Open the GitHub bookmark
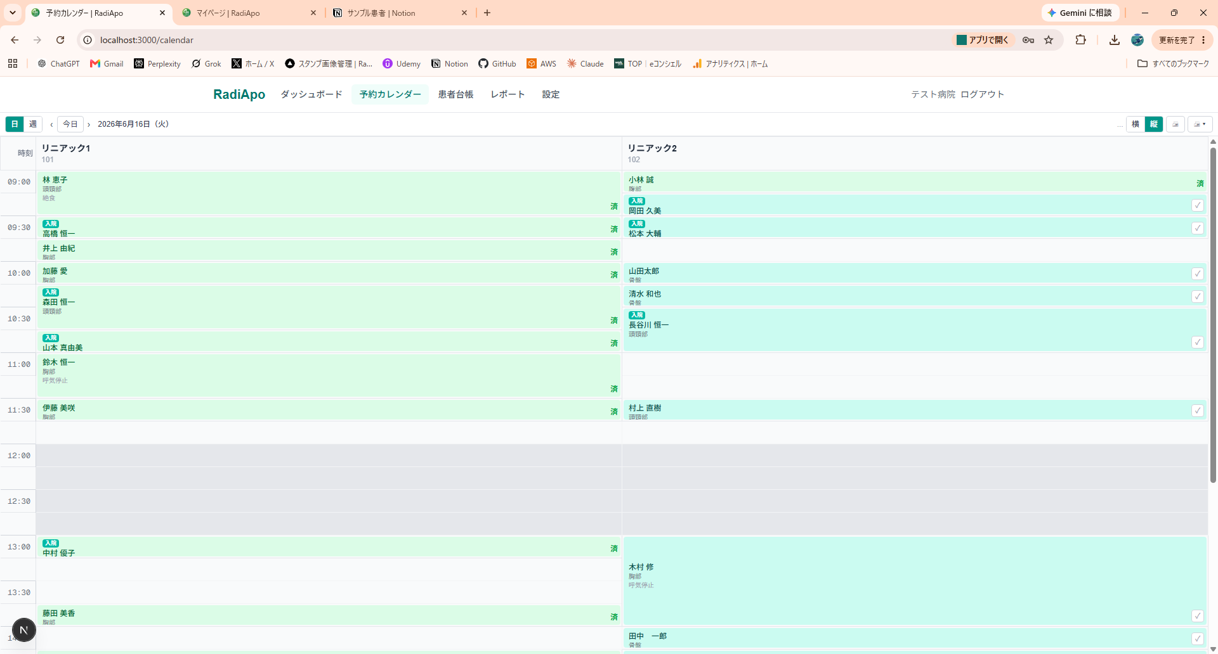This screenshot has height=654, width=1218. pos(497,63)
